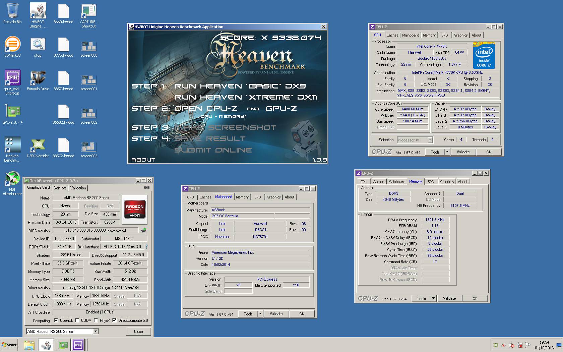Switch to Validation tab in GPU-Z

click(x=78, y=188)
